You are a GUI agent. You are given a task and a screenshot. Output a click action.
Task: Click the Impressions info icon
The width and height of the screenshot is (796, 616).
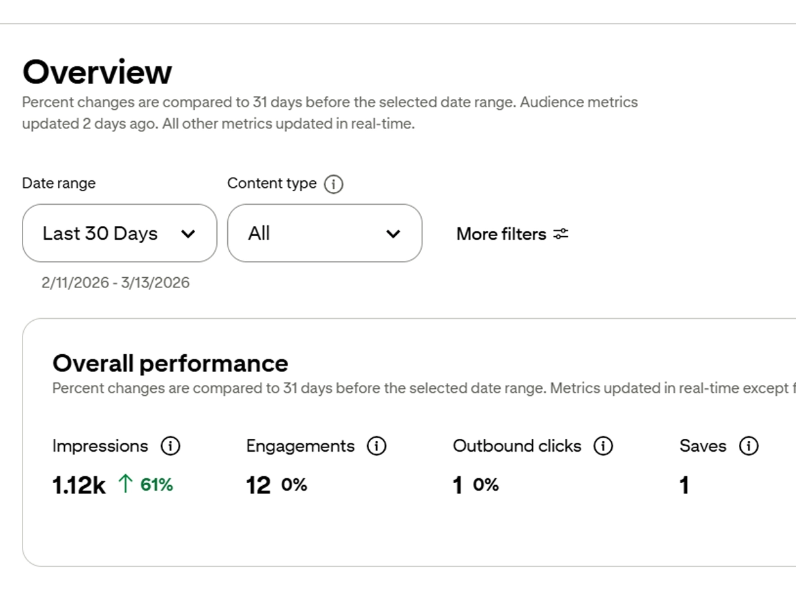click(170, 446)
